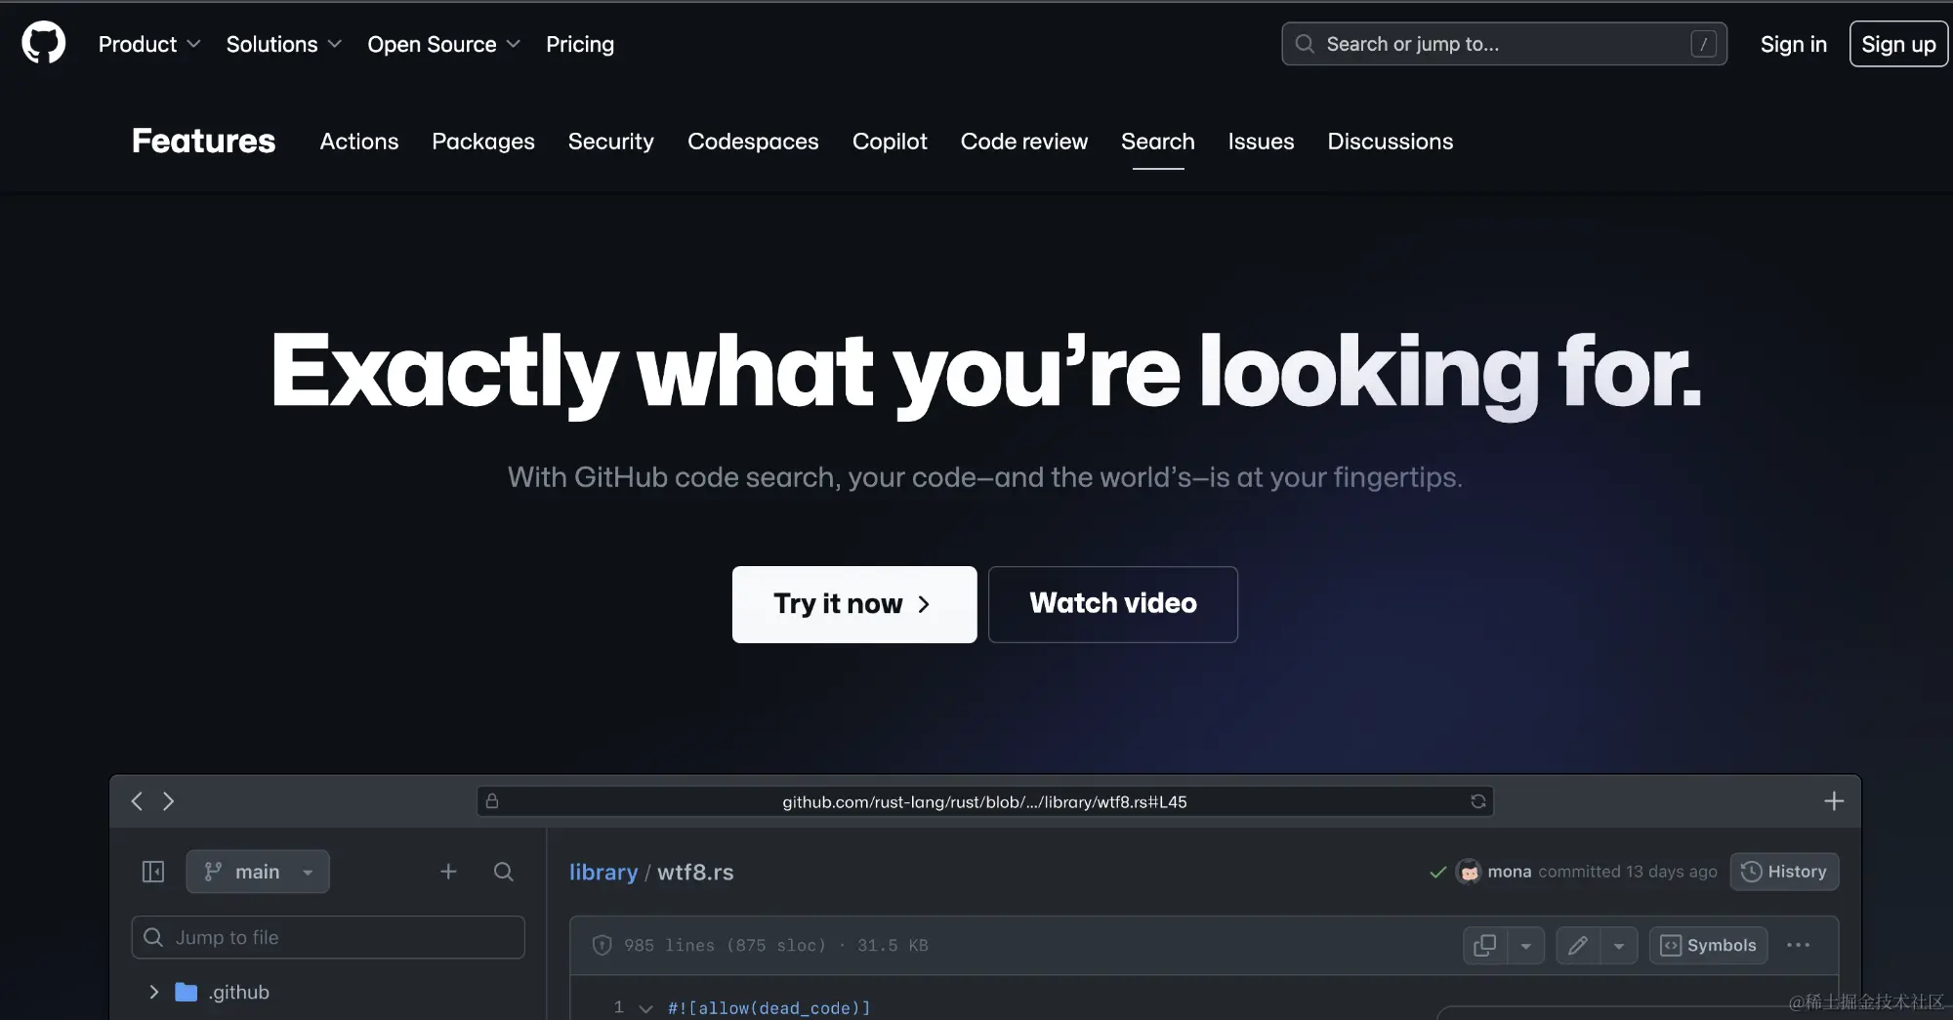Click the lock icon in URL bar

coord(492,801)
